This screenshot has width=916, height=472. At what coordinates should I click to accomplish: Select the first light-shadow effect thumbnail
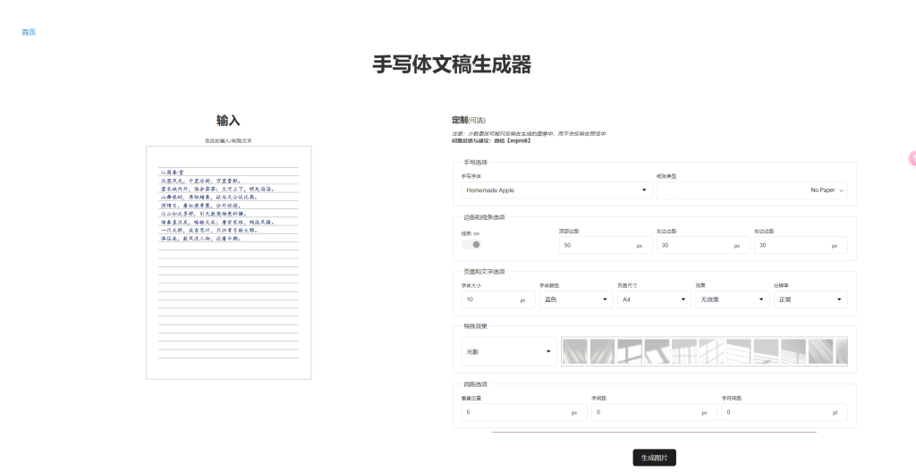575,351
